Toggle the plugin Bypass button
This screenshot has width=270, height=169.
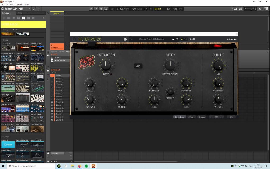click(202, 117)
